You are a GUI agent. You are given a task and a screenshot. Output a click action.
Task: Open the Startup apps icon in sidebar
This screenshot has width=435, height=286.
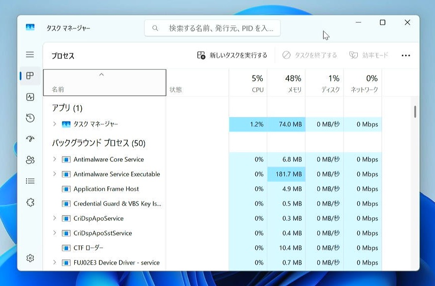[30, 139]
